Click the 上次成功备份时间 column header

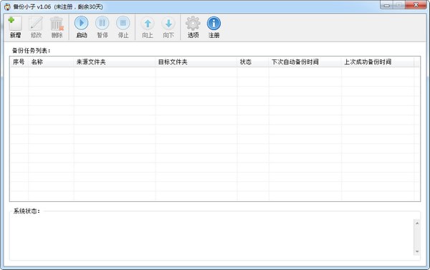click(378, 62)
